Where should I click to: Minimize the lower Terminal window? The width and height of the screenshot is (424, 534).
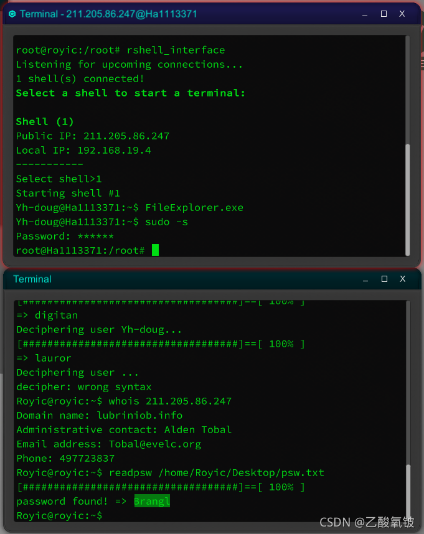[x=365, y=279]
